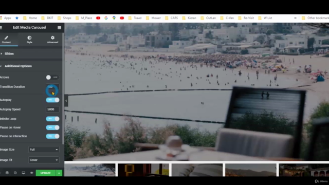Open the history icon in the bottom bar
This screenshot has width=329, height=185.
15,173
